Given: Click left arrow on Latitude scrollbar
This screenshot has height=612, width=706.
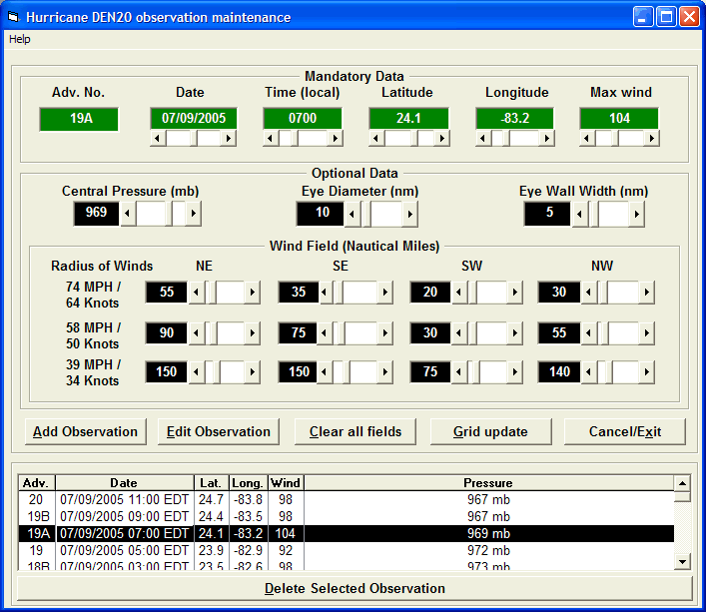Looking at the screenshot, I should pos(376,138).
